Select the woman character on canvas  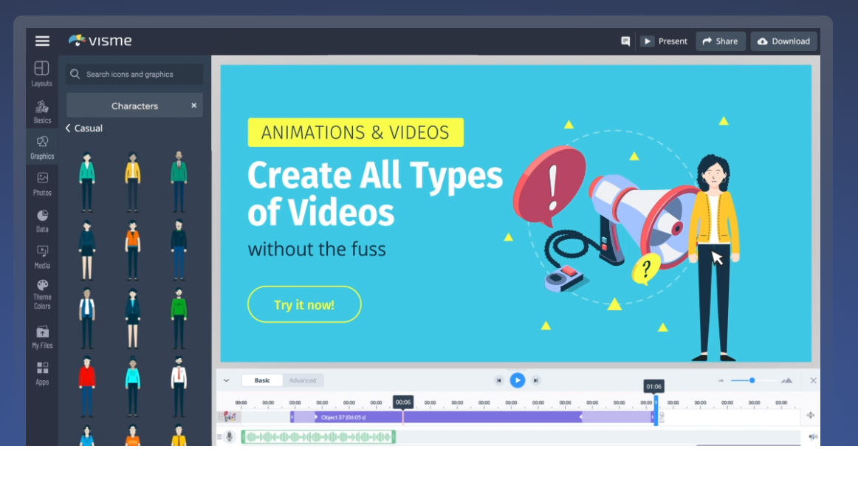point(714,257)
